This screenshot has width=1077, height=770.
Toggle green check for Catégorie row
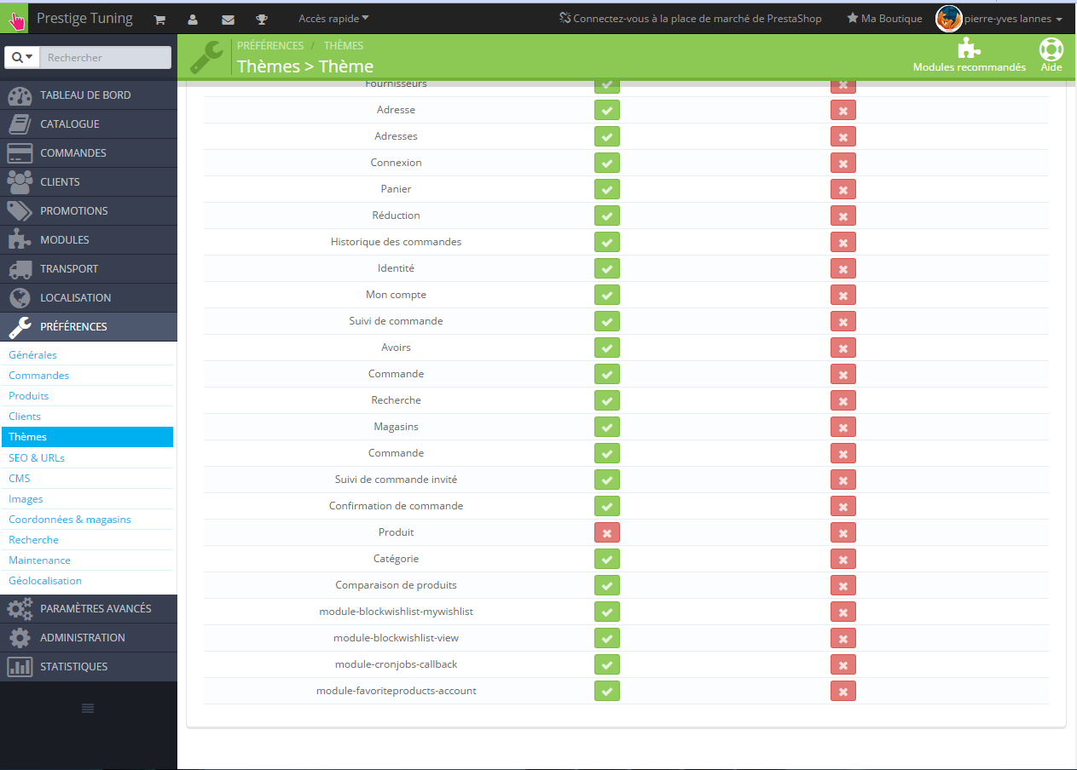click(607, 559)
